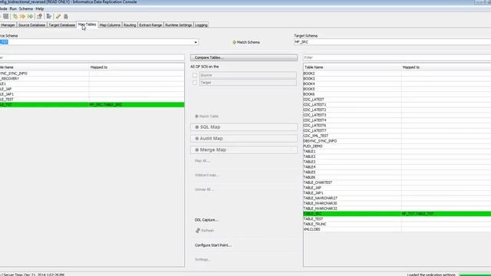Click the Refresh button
Screen dimensions: 491x276
[x=205, y=230]
